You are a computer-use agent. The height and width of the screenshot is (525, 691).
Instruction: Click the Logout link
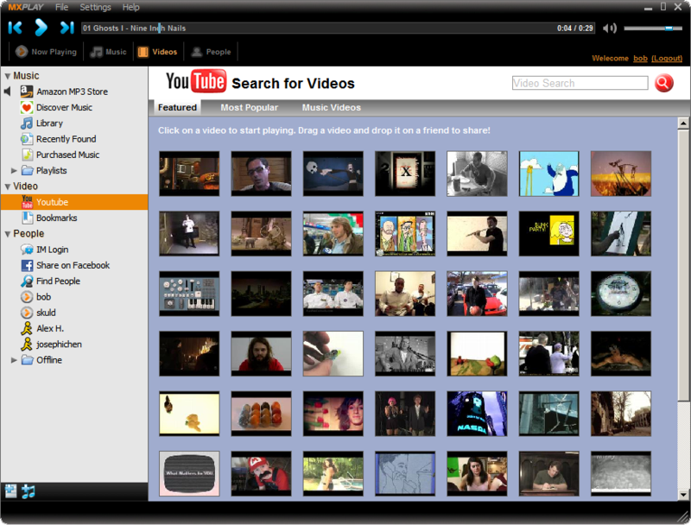667,58
